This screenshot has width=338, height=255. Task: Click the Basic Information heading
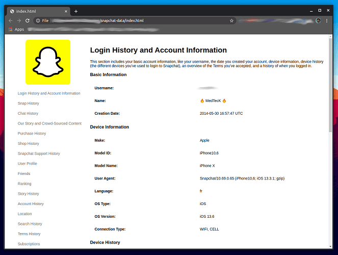(x=108, y=74)
